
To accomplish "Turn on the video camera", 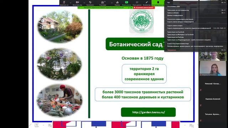I will pos(77,3).
